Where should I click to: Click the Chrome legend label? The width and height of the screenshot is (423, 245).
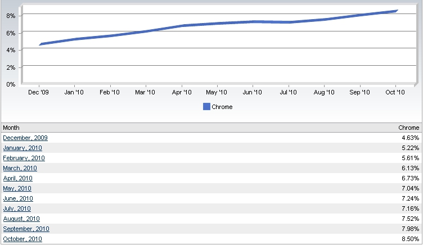coord(222,107)
